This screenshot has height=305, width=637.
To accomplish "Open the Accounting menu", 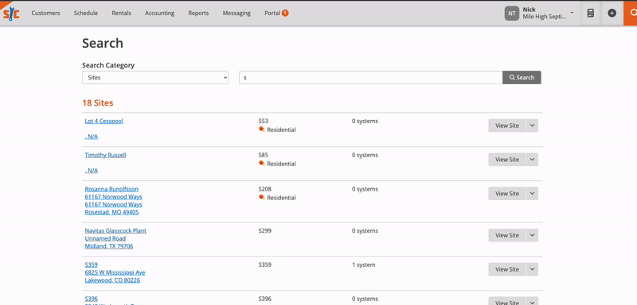I will coord(160,13).
